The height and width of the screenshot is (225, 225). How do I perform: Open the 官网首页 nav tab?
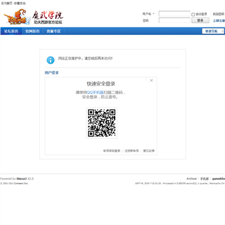[32, 31]
